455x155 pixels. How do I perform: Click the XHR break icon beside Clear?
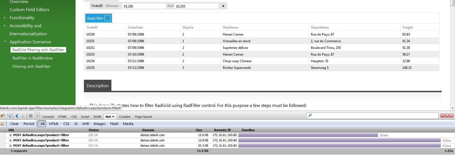pos(2,124)
